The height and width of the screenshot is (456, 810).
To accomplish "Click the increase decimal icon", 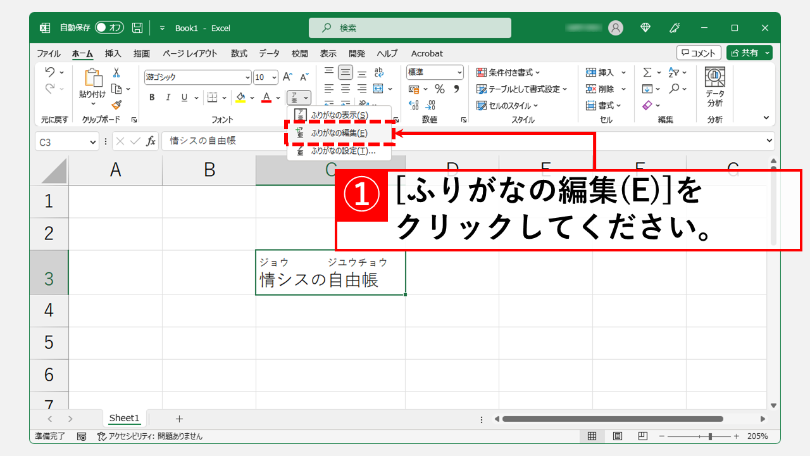I will 414,105.
